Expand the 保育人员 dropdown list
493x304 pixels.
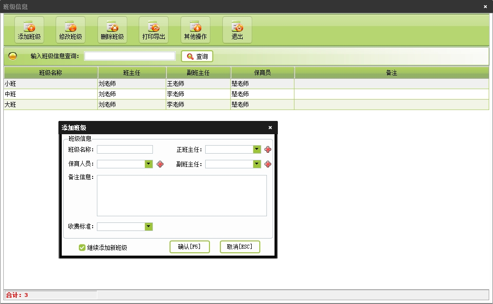[149, 164]
